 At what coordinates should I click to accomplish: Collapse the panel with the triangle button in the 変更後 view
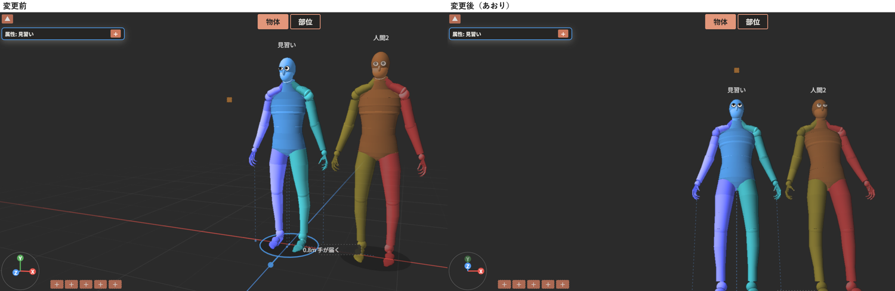(x=455, y=19)
